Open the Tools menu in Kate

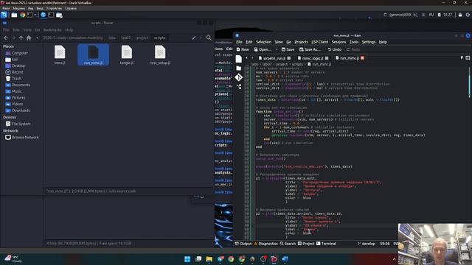tap(354, 42)
